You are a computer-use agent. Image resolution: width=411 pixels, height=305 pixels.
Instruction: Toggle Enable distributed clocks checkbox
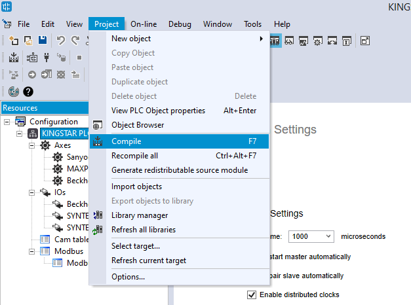[x=252, y=295]
